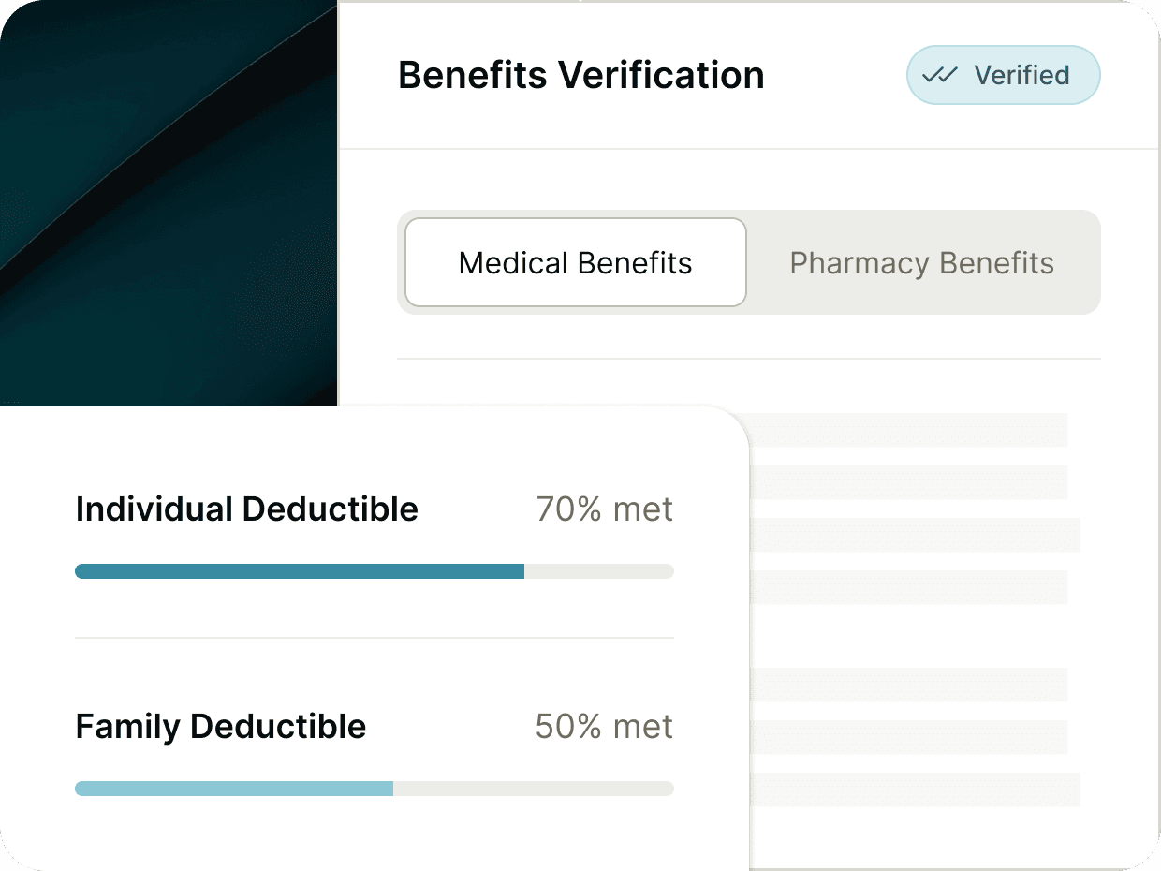The image size is (1161, 871).
Task: Click filled portion of Individual Deductible bar
Action: coord(300,571)
